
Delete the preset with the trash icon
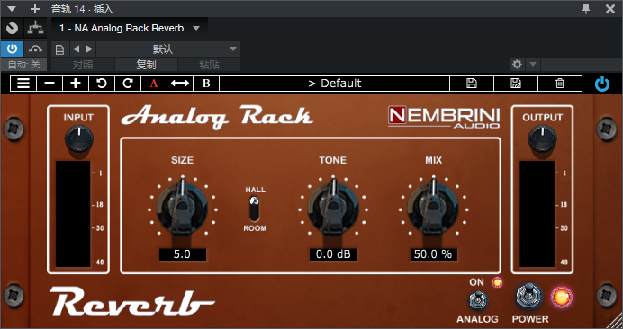click(x=560, y=84)
